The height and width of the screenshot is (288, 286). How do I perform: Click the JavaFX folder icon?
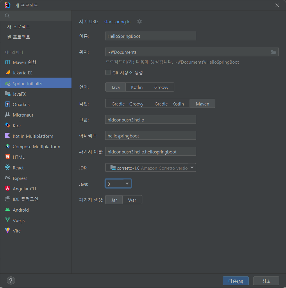coord(8,94)
